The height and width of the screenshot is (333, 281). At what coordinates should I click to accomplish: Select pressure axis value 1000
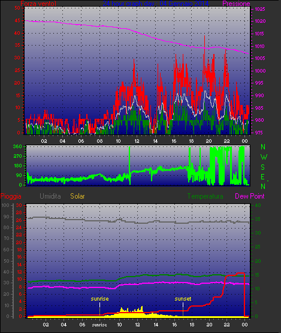[260, 71]
